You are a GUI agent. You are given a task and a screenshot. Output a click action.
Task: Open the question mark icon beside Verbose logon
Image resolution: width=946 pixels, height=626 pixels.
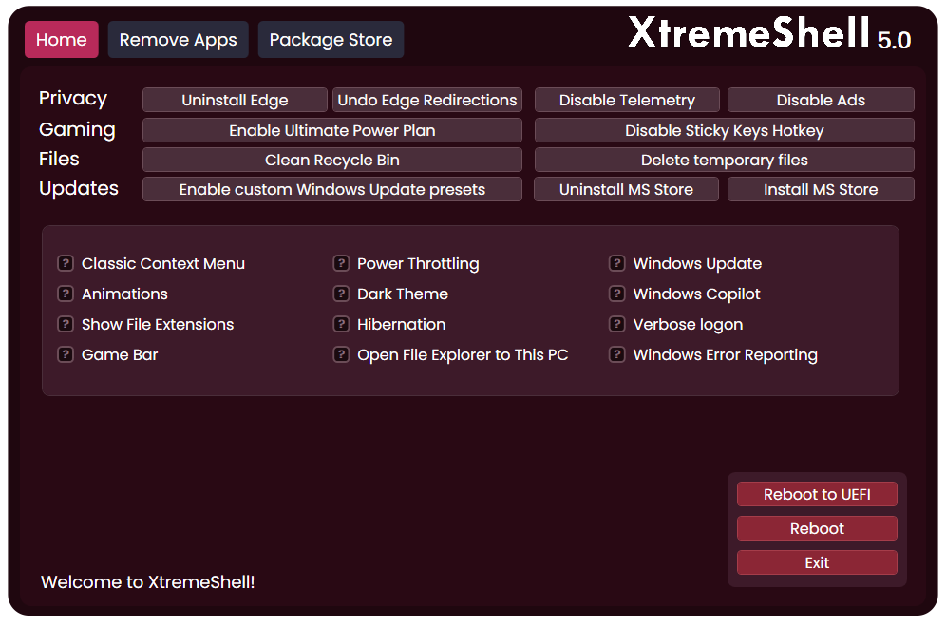(616, 324)
